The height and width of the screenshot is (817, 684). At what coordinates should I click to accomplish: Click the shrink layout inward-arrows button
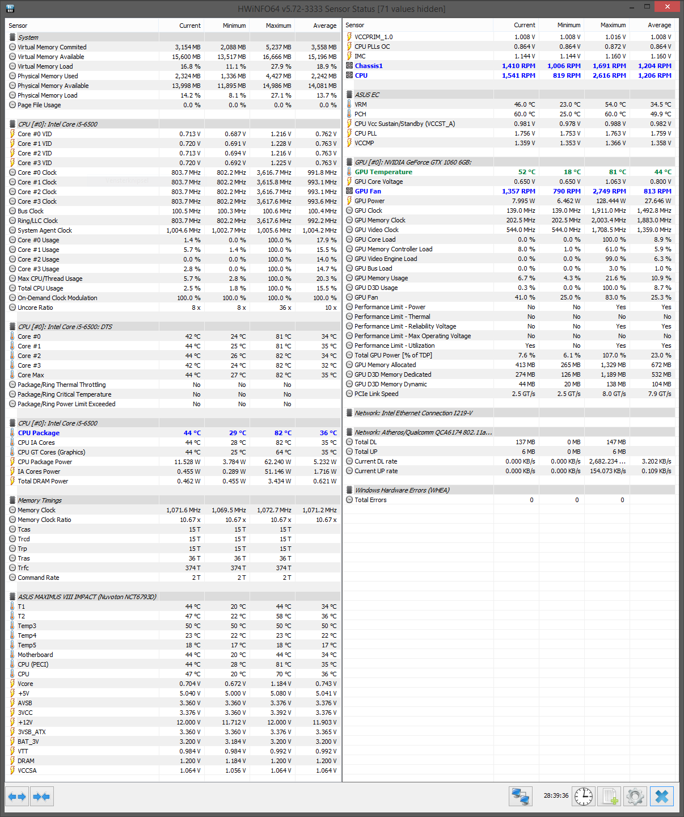tap(41, 797)
